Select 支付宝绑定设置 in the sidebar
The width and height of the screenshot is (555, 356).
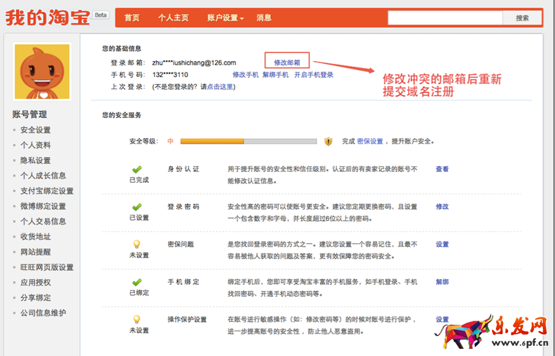(47, 191)
